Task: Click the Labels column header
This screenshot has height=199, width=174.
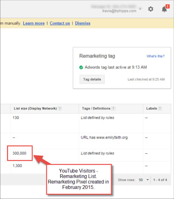Action: (x=152, y=108)
